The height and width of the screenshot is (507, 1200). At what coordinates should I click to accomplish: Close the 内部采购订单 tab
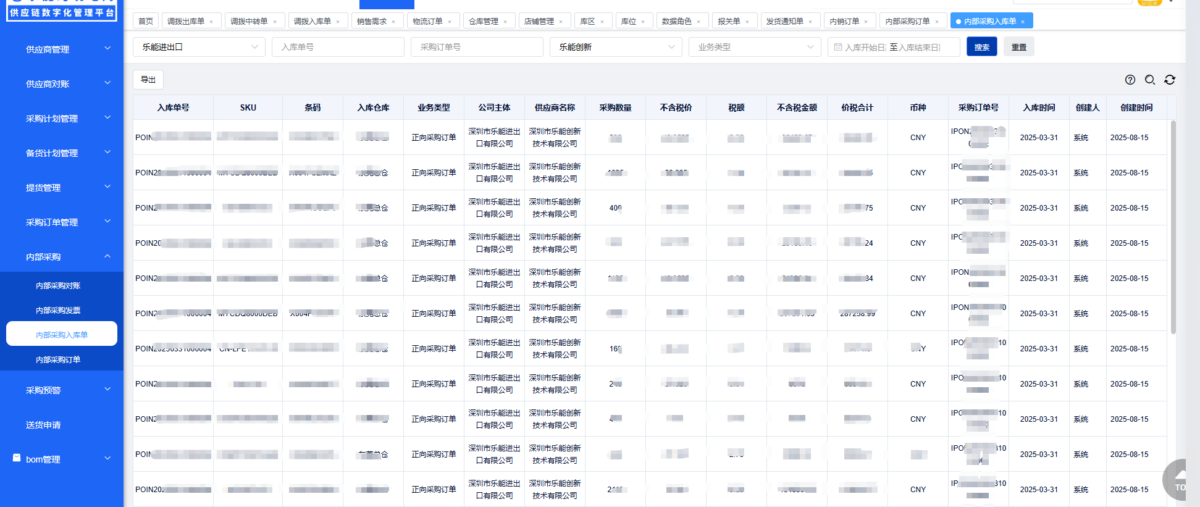click(x=937, y=22)
